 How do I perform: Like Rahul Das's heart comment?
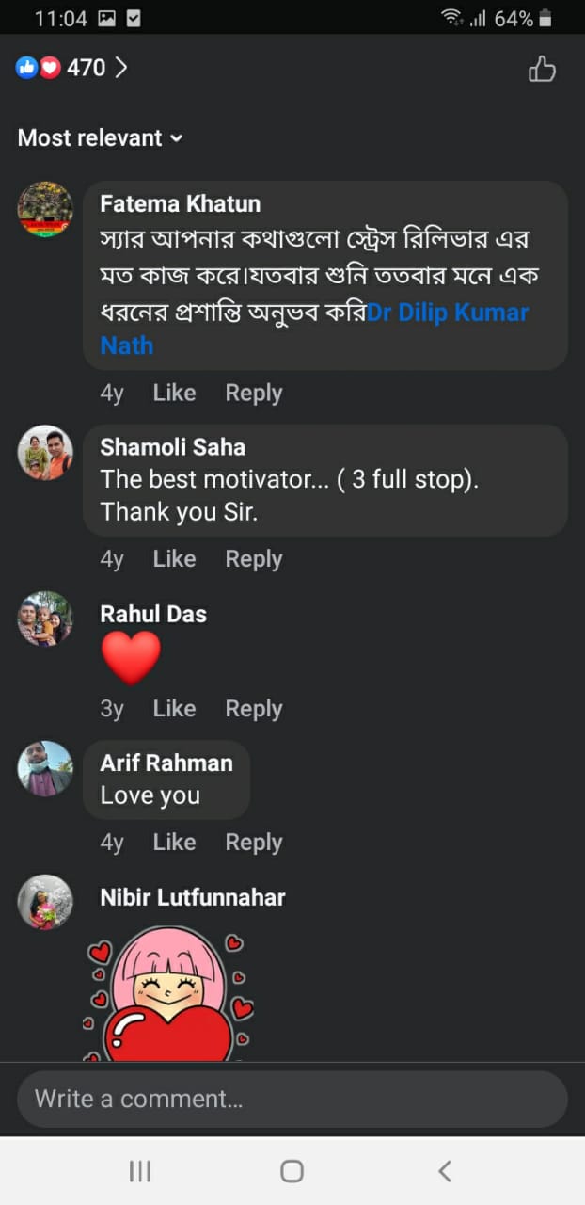pos(174,708)
